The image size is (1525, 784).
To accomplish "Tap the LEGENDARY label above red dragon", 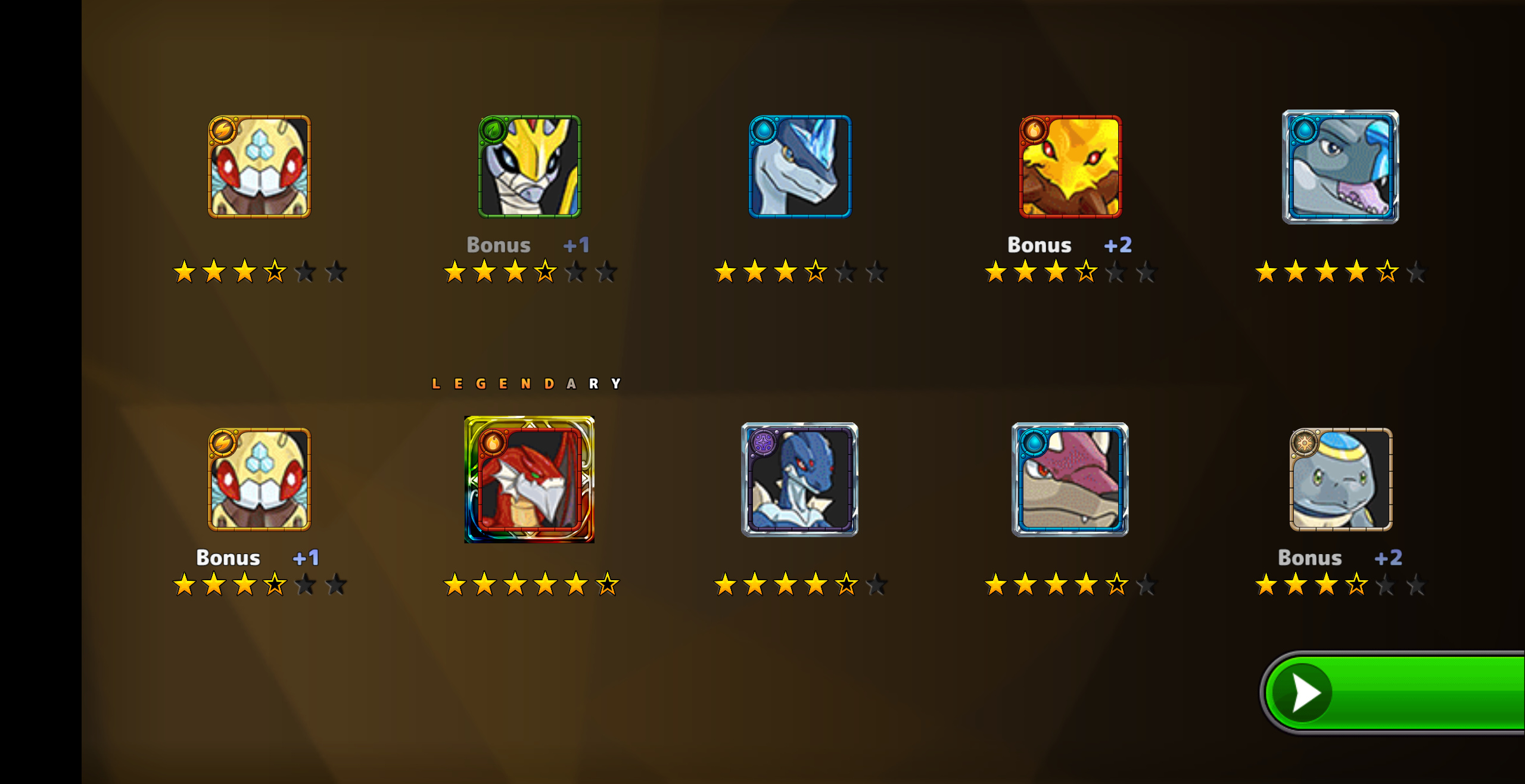I will tap(527, 384).
